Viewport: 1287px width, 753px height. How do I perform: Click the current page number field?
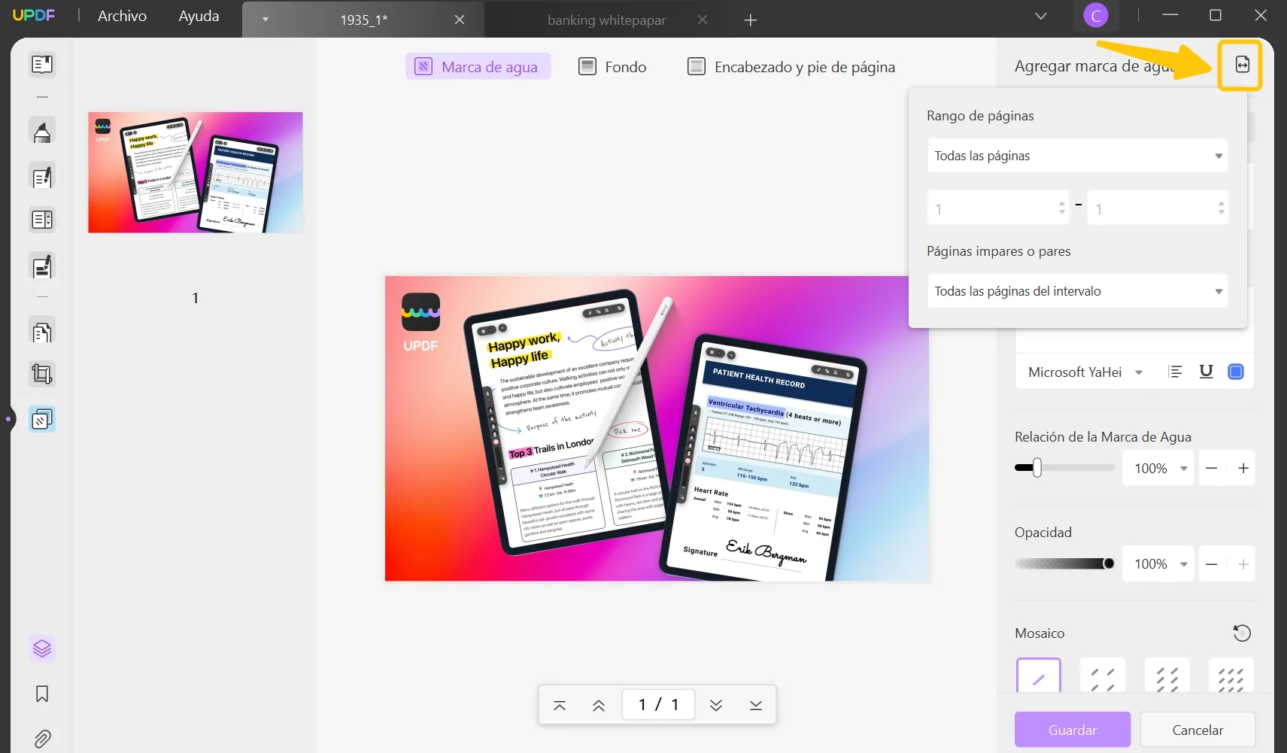658,705
